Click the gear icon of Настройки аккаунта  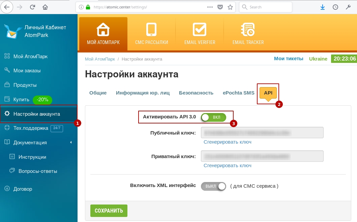7,113
